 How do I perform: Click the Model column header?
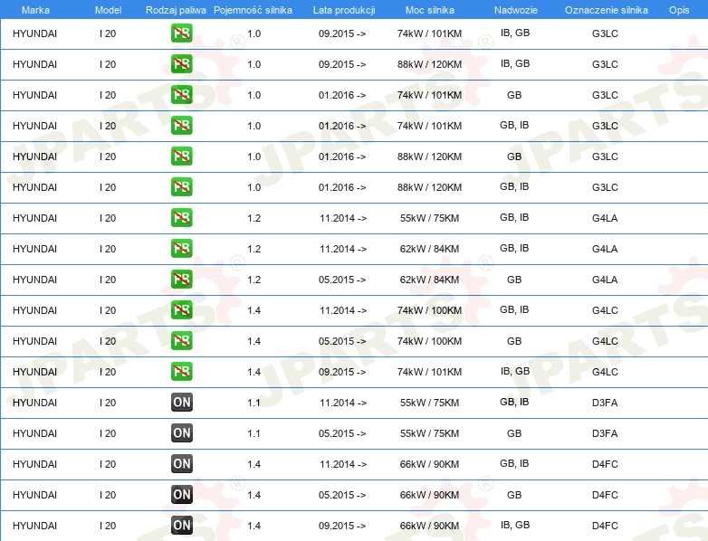pyautogui.click(x=108, y=10)
